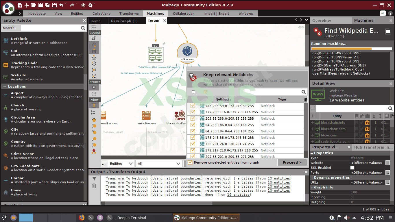Screen dimensions: 395x222
Task: Click the ellipsis button next to URLs property
Action: [388, 183]
